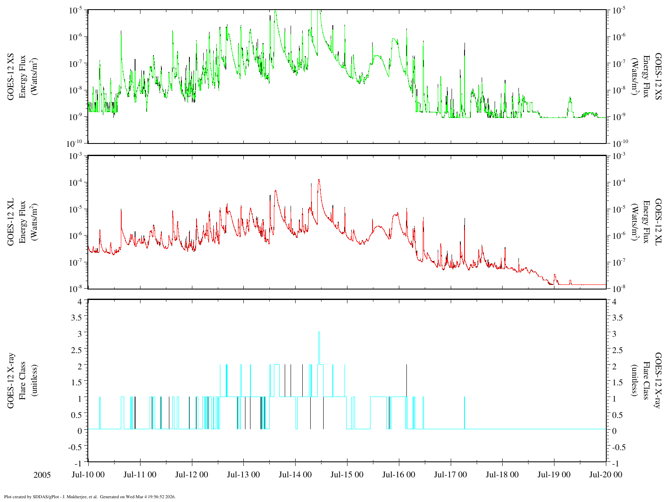Click the Jul-14 00 date tick label

point(295,475)
